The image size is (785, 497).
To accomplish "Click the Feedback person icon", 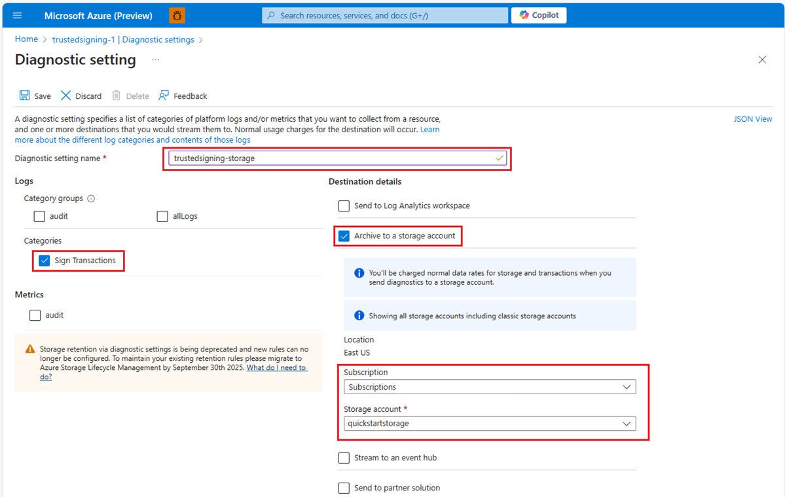I will [x=164, y=96].
